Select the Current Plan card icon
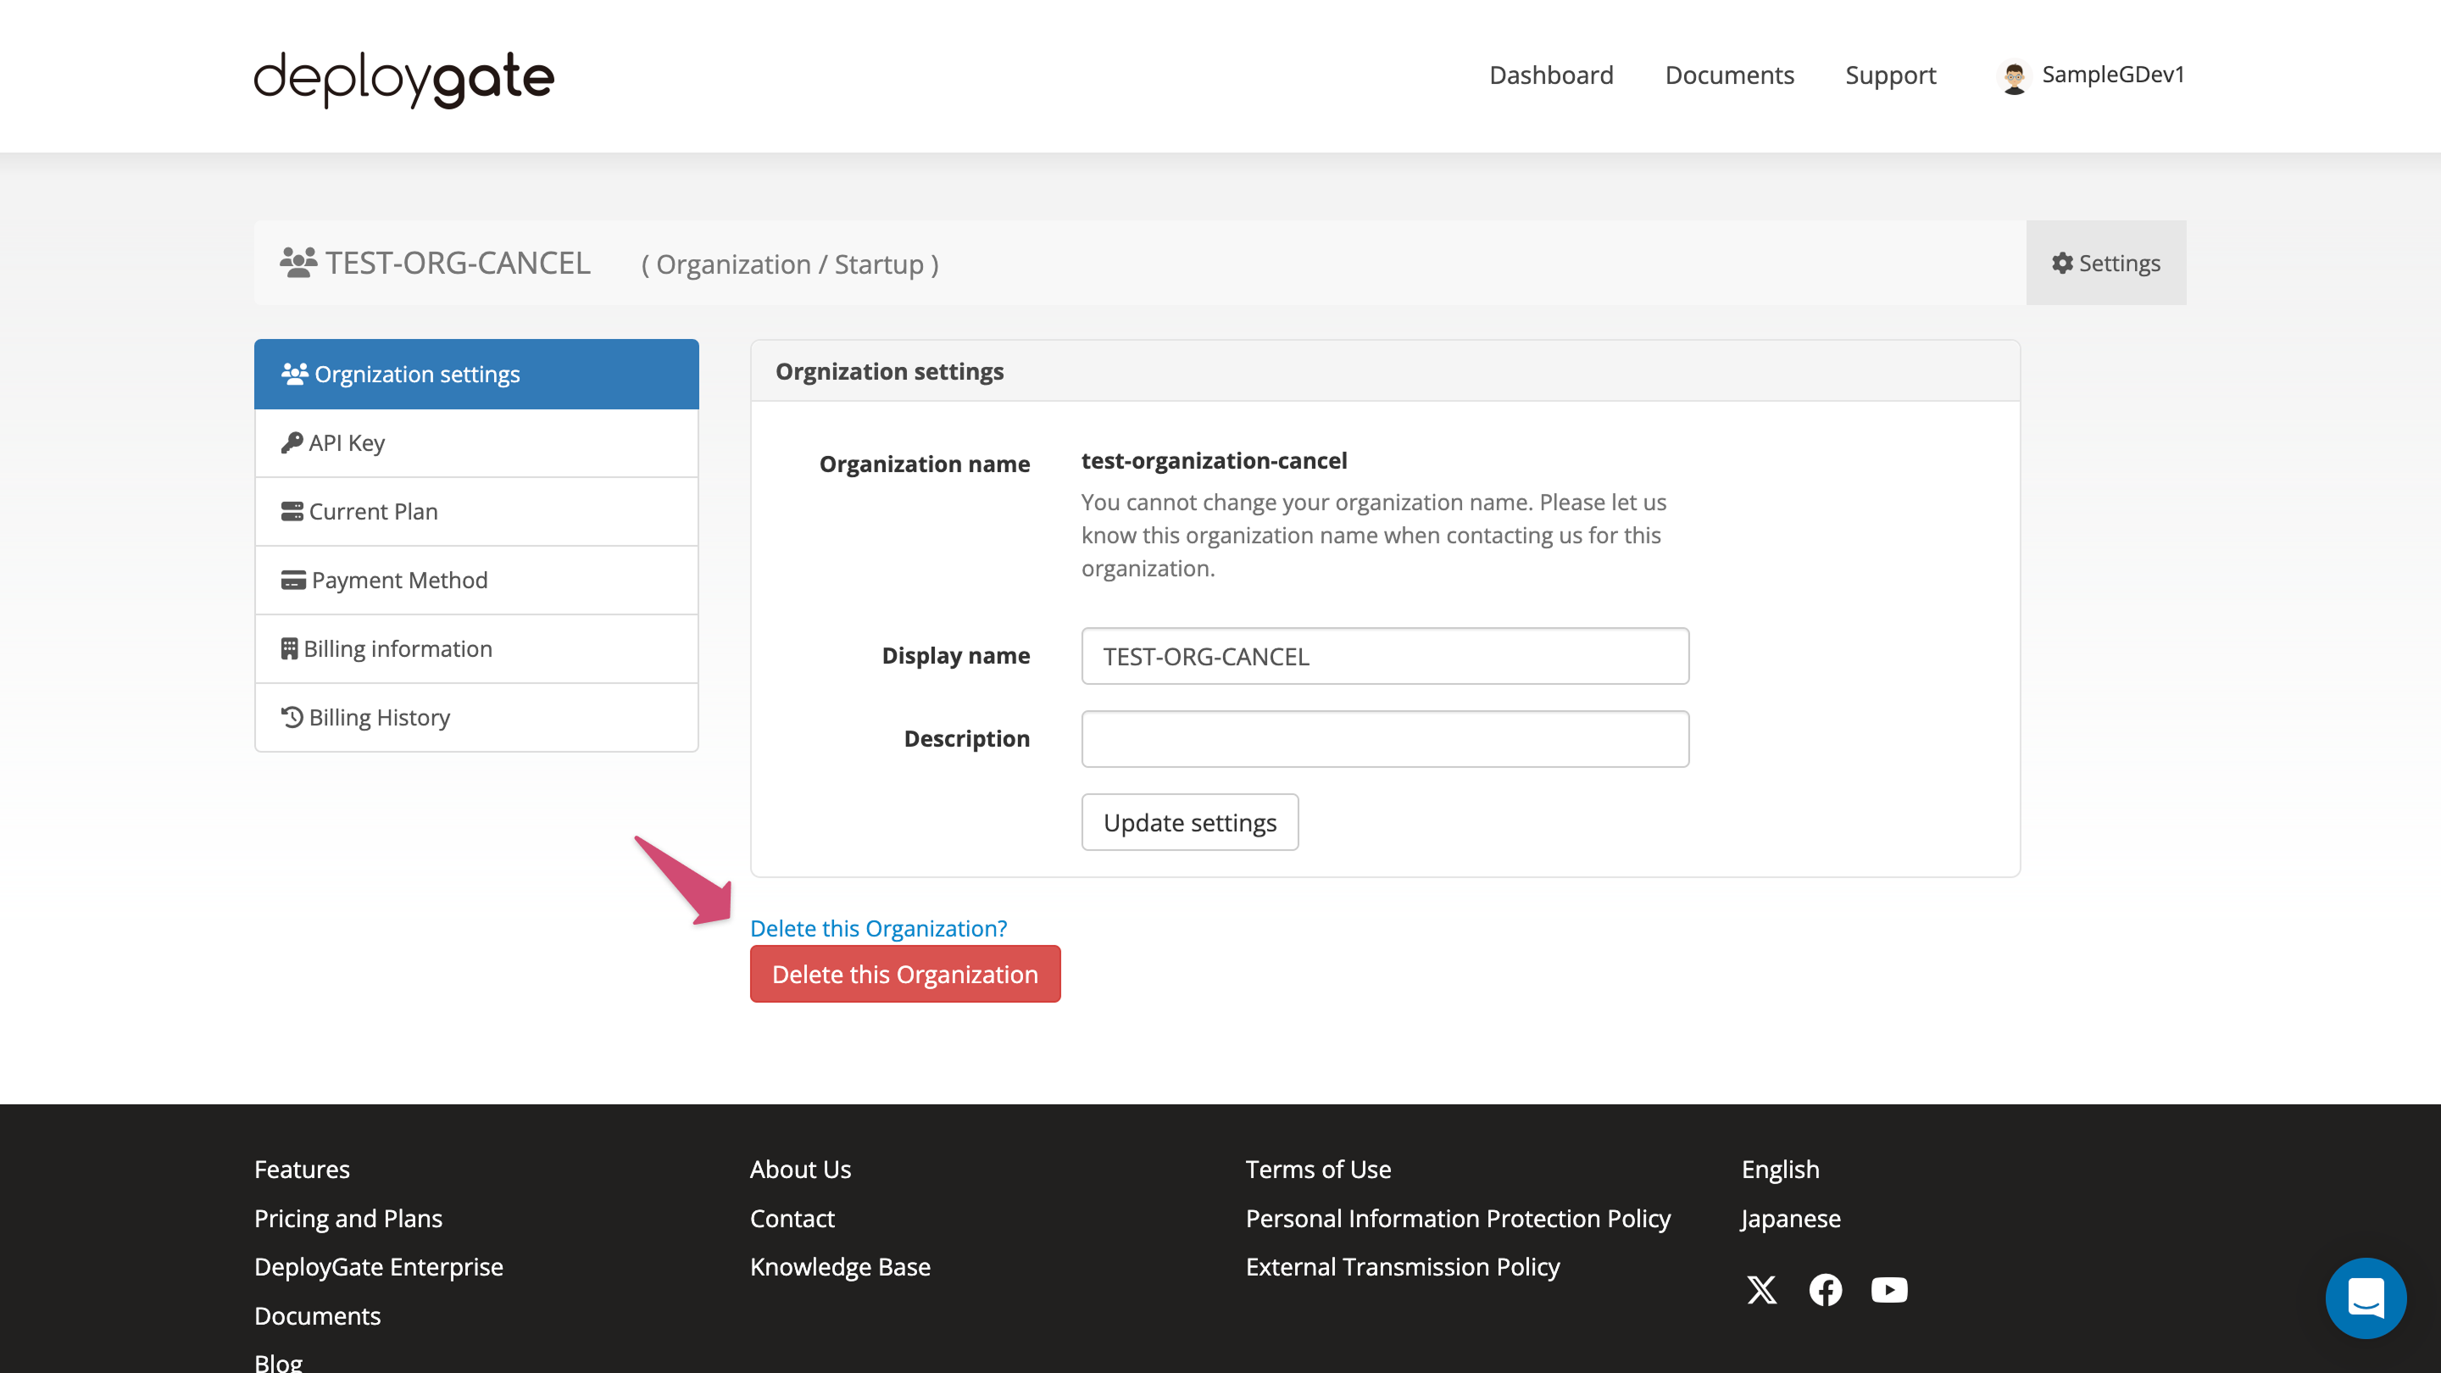 point(292,511)
